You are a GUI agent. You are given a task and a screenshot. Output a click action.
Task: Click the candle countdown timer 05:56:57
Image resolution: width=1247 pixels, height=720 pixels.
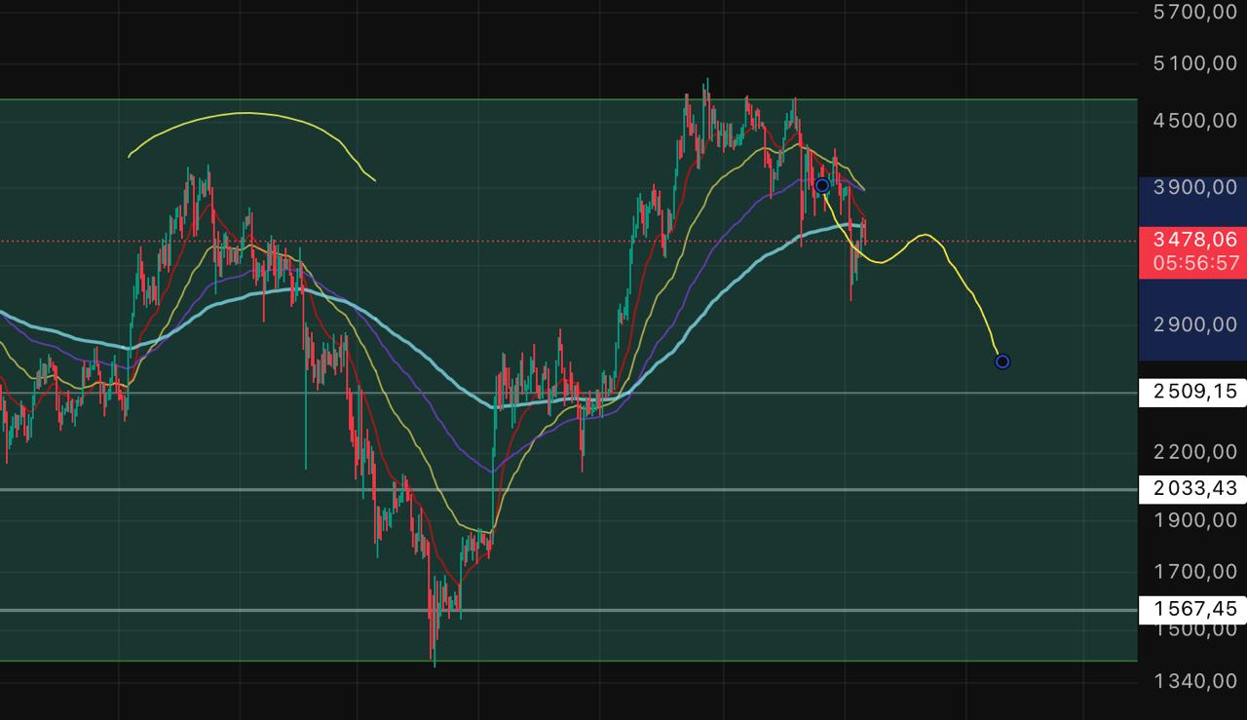(x=1193, y=263)
